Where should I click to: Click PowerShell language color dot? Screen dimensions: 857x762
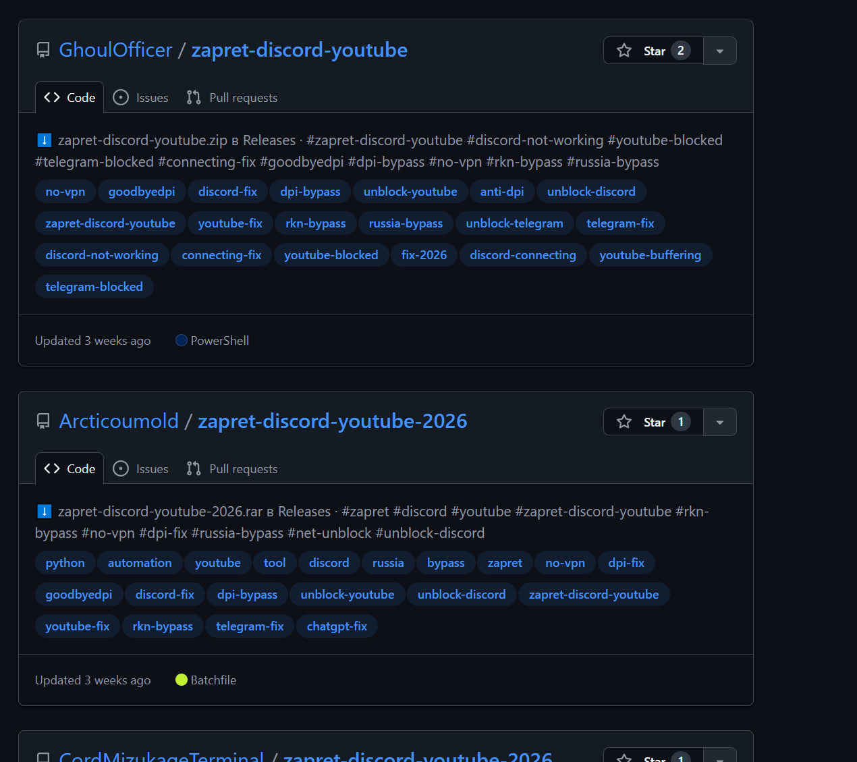click(x=181, y=341)
